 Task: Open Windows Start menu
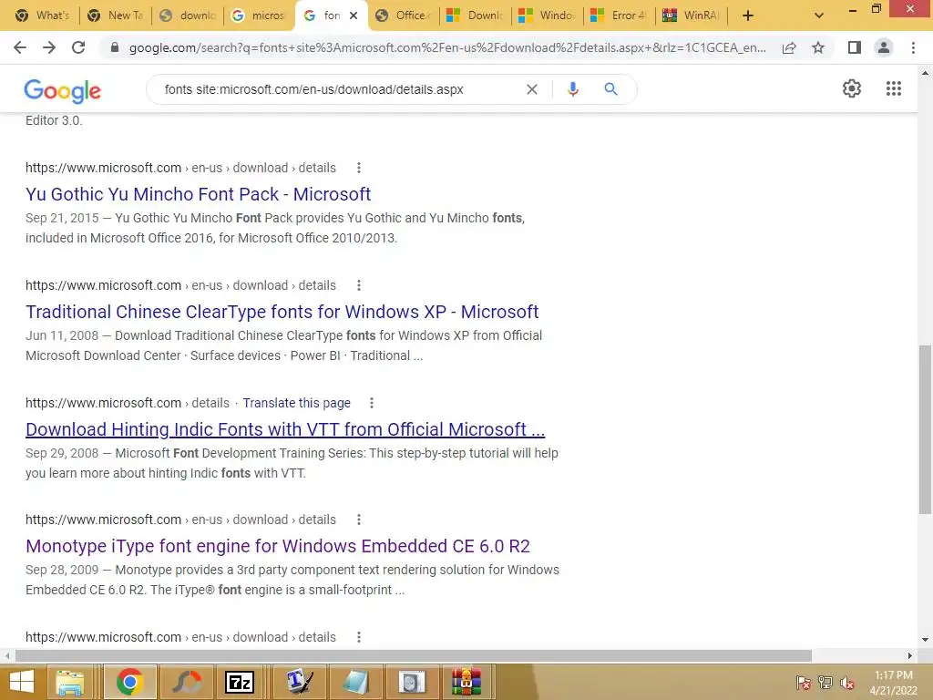tap(22, 682)
